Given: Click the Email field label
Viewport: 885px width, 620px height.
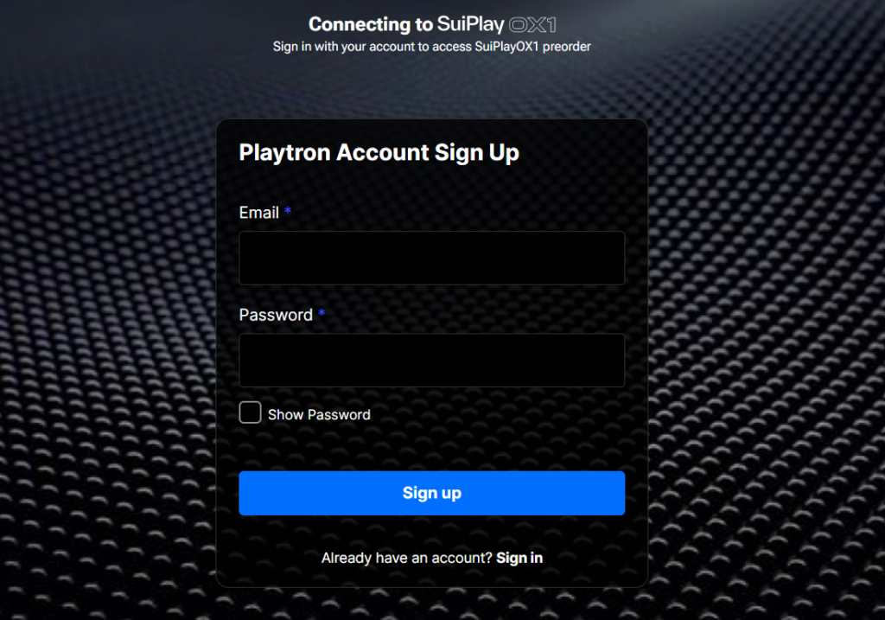Looking at the screenshot, I should tap(258, 213).
